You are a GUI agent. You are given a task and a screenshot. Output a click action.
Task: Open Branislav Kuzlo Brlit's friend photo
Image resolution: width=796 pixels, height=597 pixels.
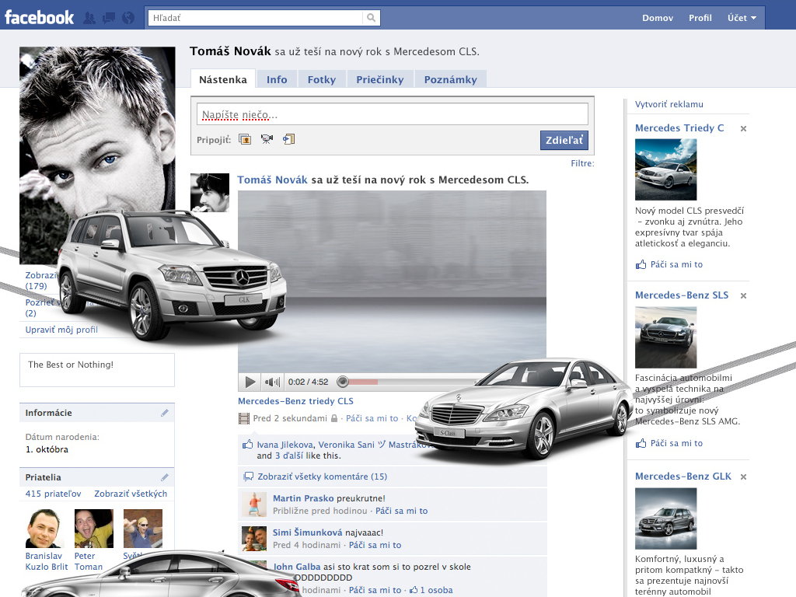point(44,529)
